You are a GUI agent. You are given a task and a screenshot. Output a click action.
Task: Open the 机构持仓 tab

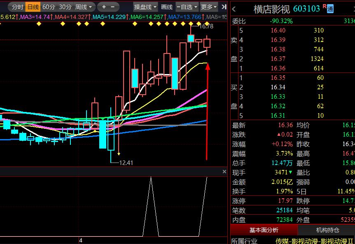pos(327,230)
